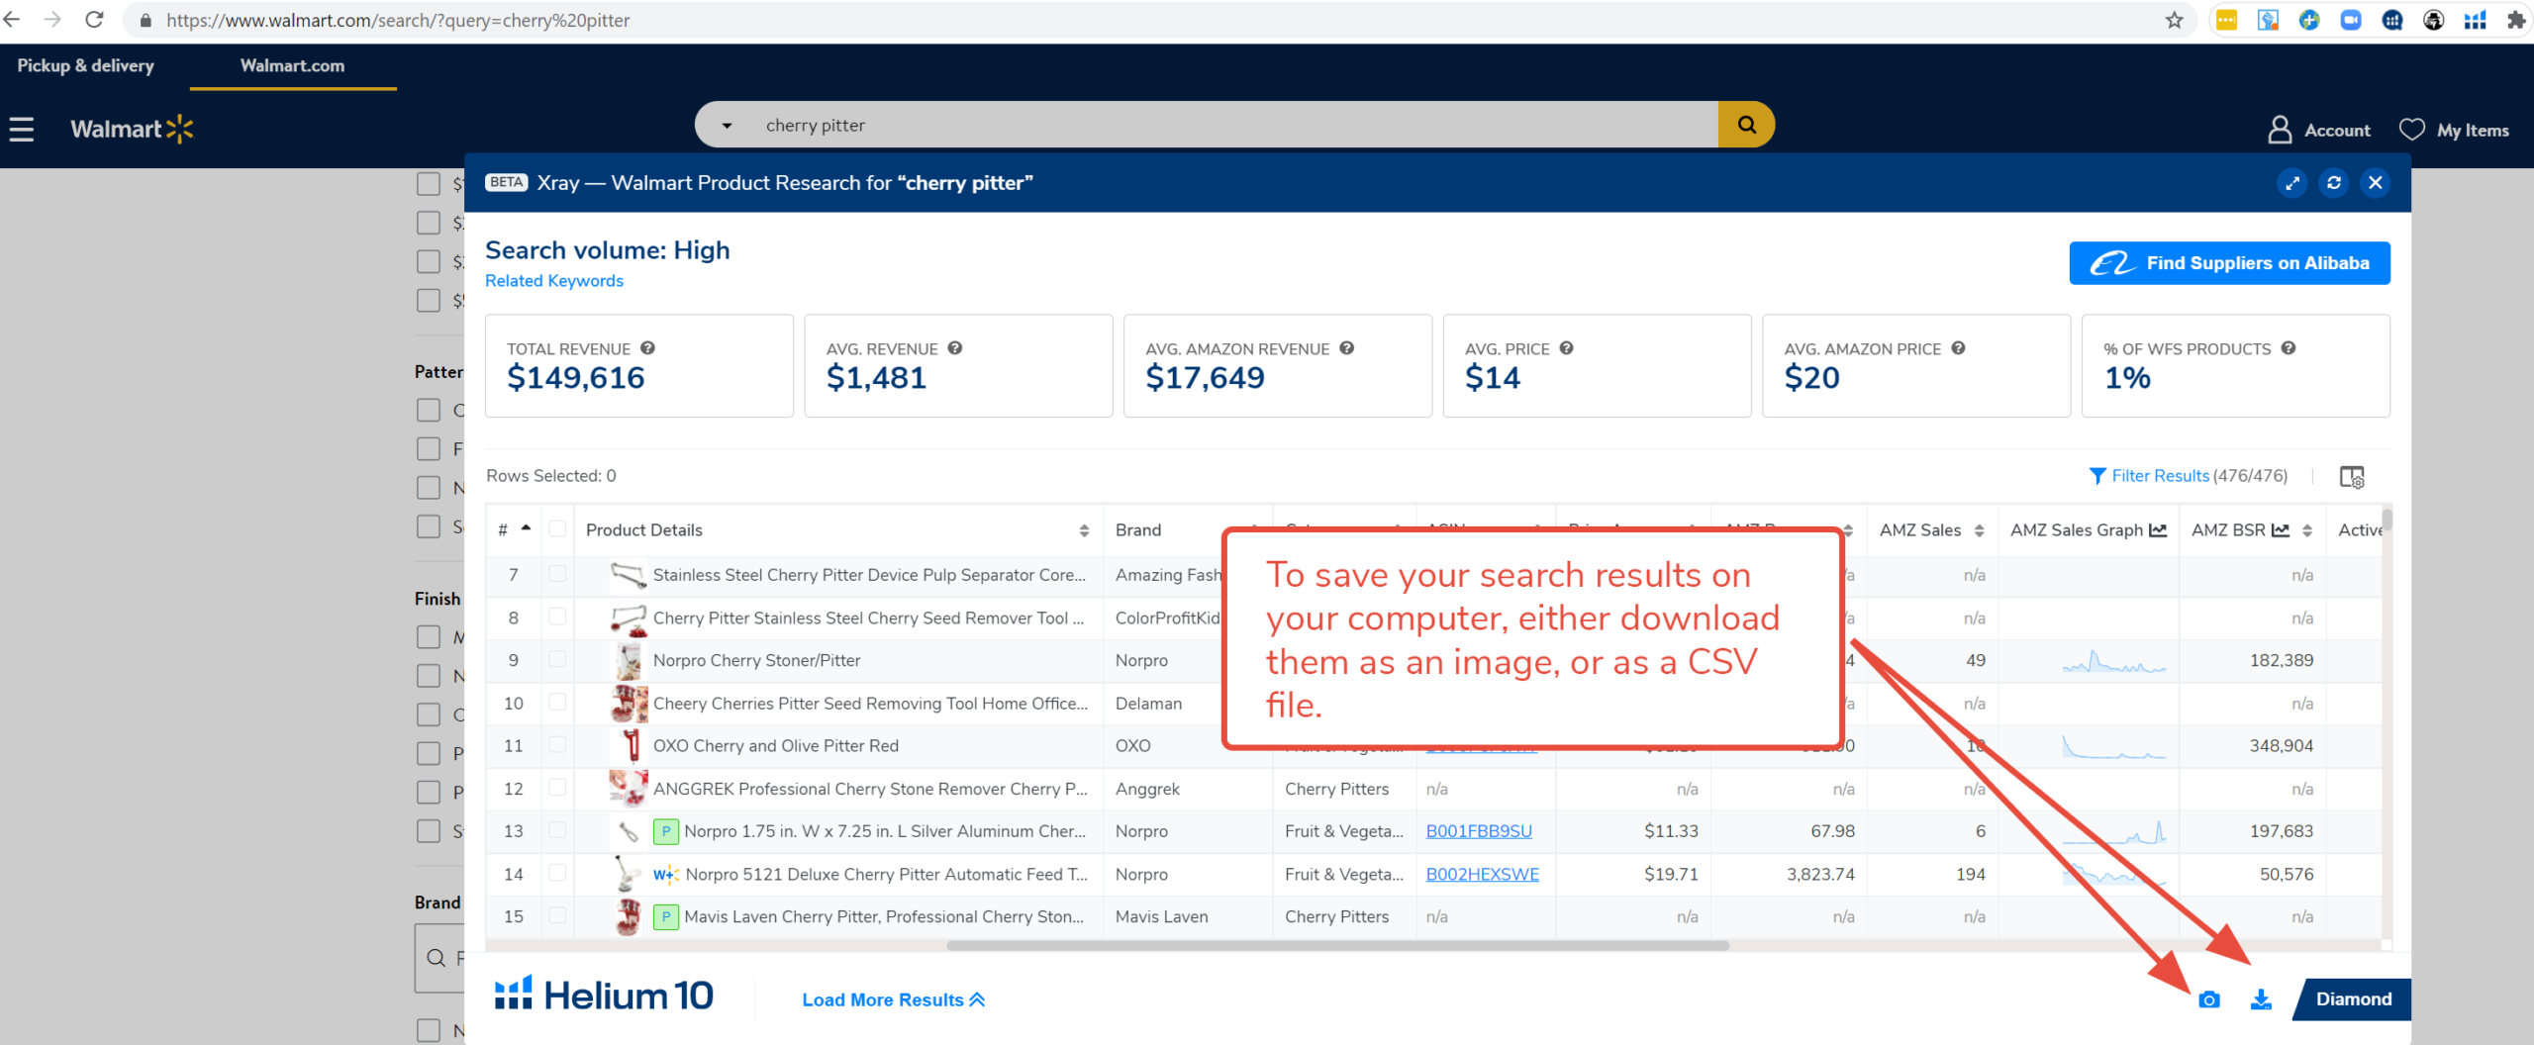
Task: Click Find Suppliers on Alibaba button
Action: (2229, 263)
